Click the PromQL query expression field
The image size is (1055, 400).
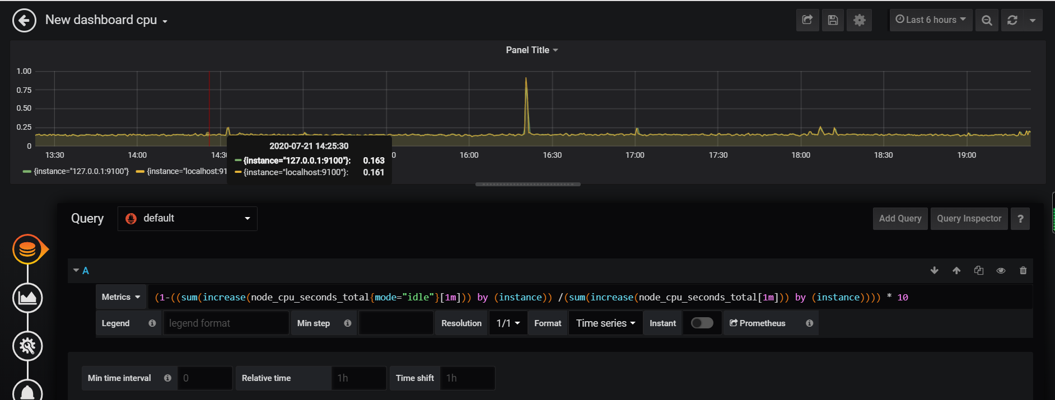pyautogui.click(x=590, y=297)
